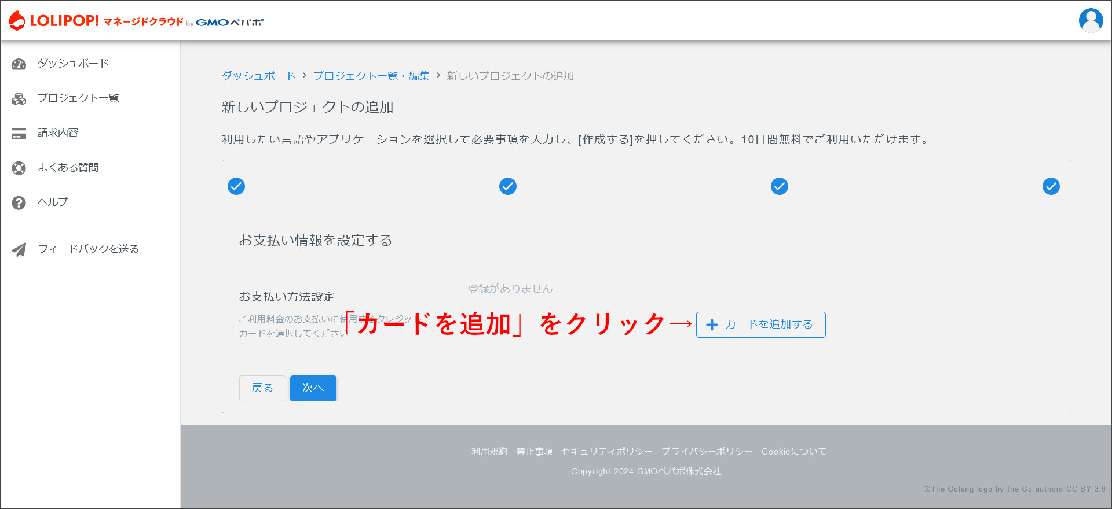Screen dimensions: 1112x509
Task: Click the 新しいプロジェクトの追加 page title
Action: (308, 107)
